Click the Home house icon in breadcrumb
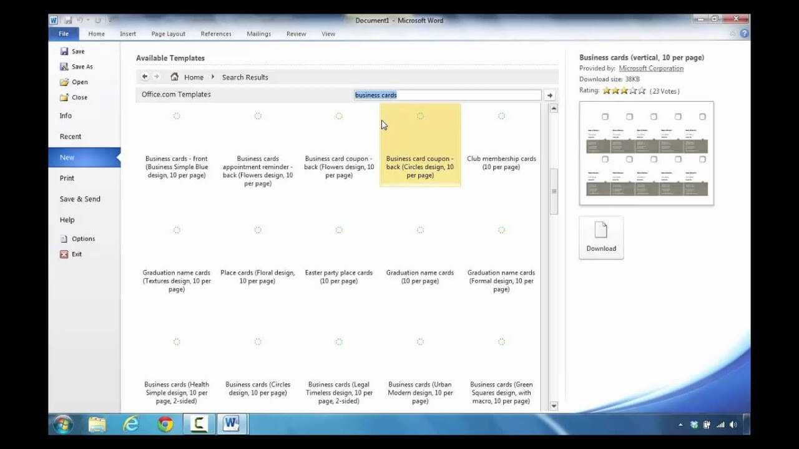 point(175,77)
